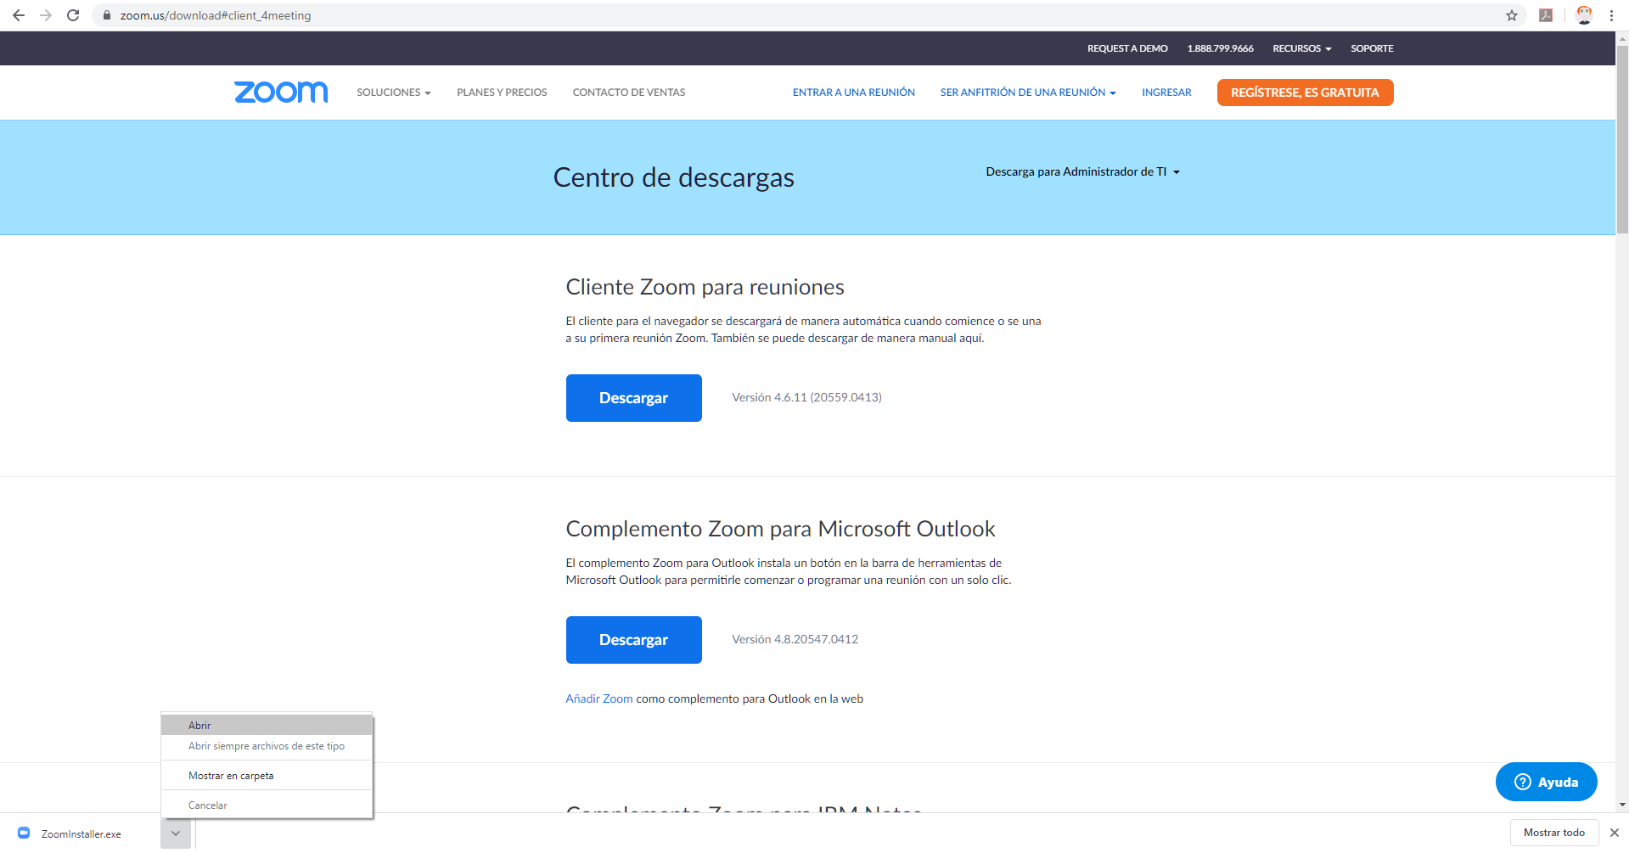Toggle download options chevron for ZoomInstaller.exe
The image size is (1629, 853).
176,833
